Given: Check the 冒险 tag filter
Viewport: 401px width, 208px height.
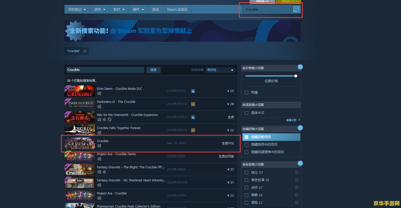Looking at the screenshot, I should click(x=246, y=203).
